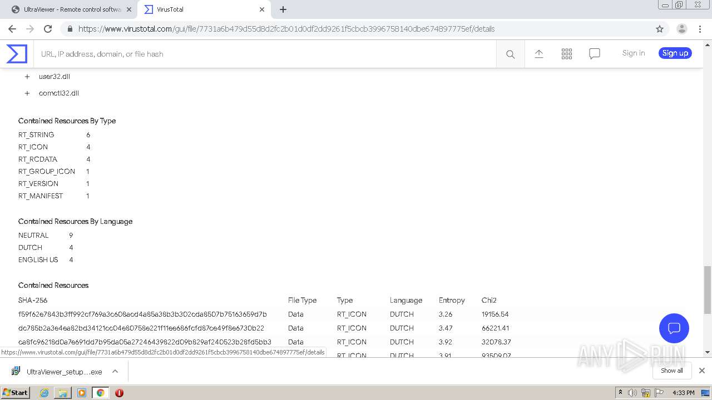Show hidden tray icons arrow
The width and height of the screenshot is (712, 400).
click(620, 392)
